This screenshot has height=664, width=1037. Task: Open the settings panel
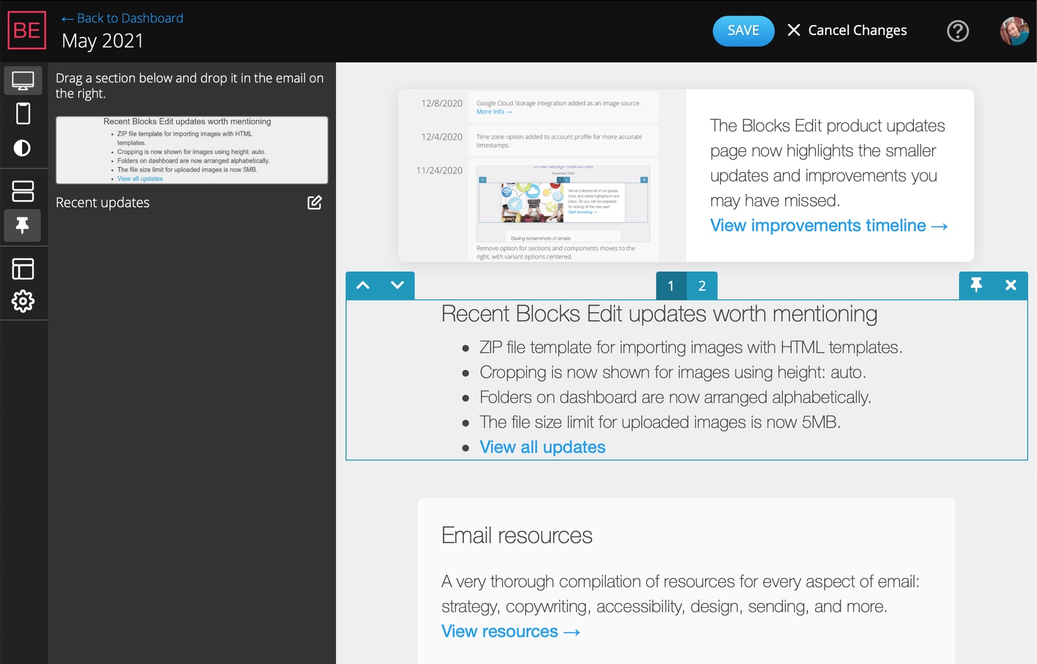pyautogui.click(x=23, y=301)
